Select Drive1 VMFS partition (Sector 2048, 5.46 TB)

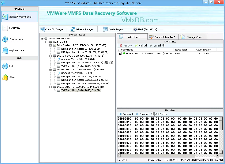pos(81,66)
